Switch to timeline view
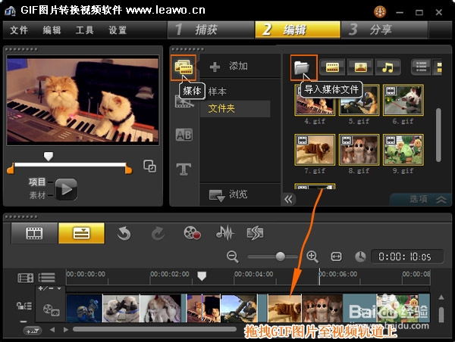Image resolution: width=455 pixels, height=342 pixels. tap(82, 233)
